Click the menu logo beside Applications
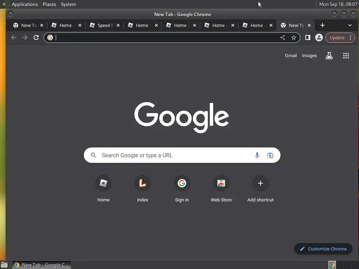This screenshot has height=269, width=359. 6,4
